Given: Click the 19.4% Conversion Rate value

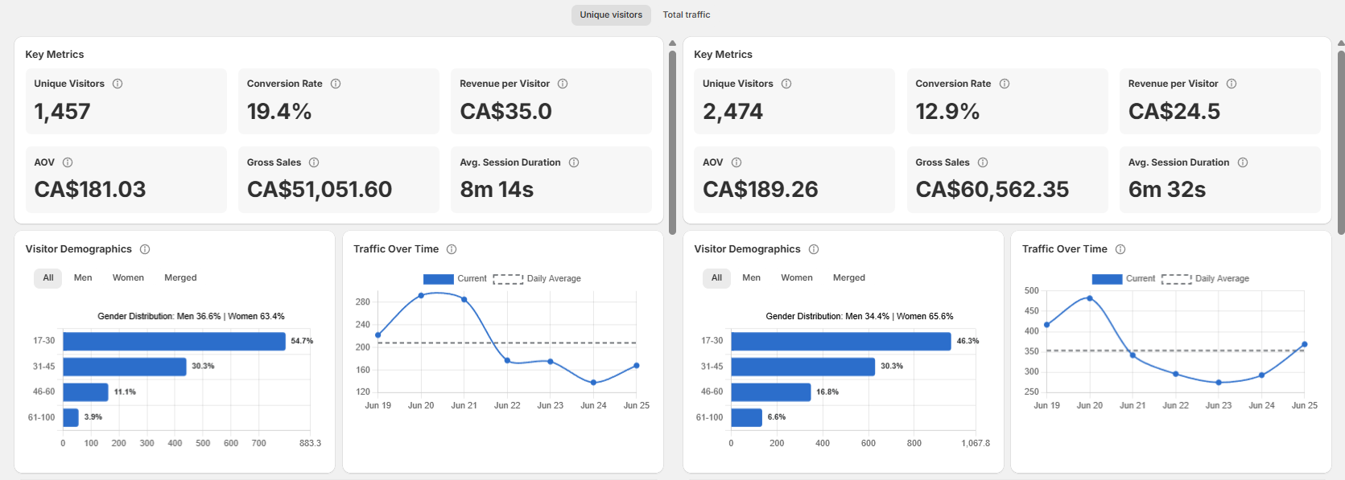Looking at the screenshot, I should point(279,112).
